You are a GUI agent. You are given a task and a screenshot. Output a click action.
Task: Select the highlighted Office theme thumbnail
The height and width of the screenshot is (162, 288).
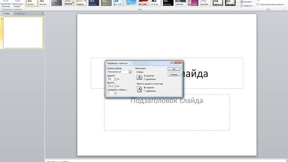31,3
